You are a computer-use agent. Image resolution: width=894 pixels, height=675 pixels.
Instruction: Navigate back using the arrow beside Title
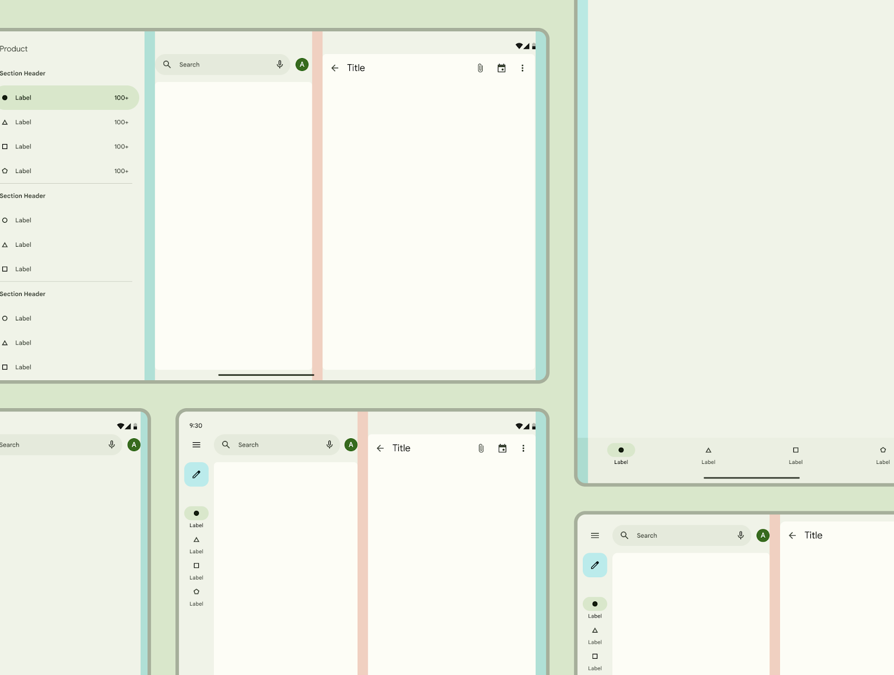(x=335, y=68)
